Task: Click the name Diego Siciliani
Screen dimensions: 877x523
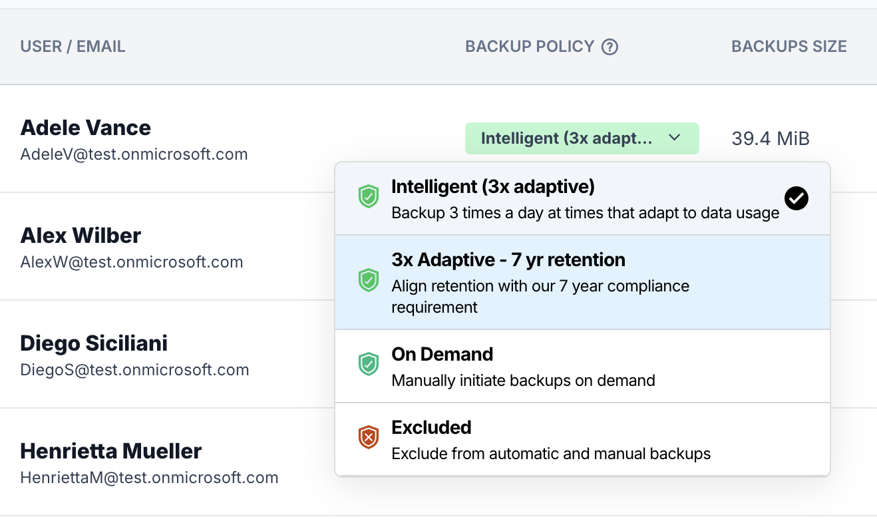Action: (94, 343)
